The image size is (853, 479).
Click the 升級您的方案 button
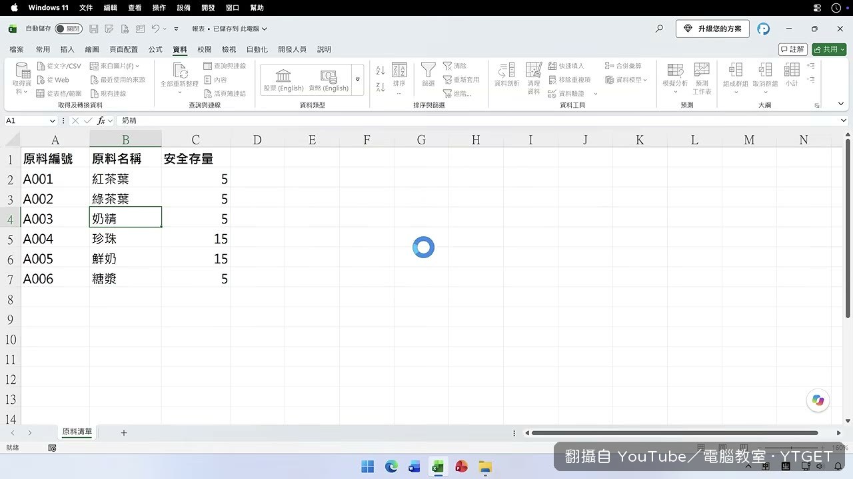[x=712, y=29]
